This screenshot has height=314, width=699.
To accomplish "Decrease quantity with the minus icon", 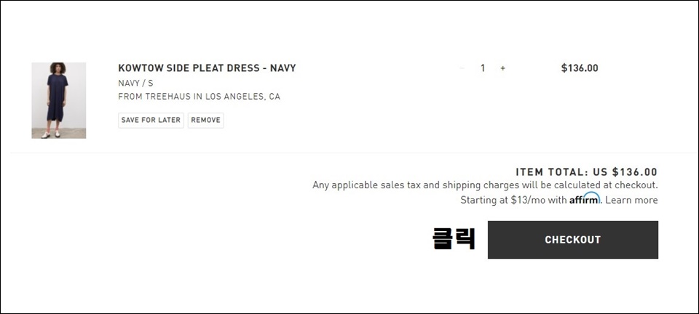I will 462,68.
